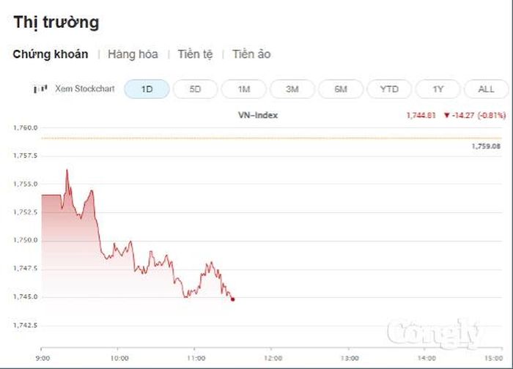
Task: Switch to the Tiền tệ tab
Action: point(196,54)
